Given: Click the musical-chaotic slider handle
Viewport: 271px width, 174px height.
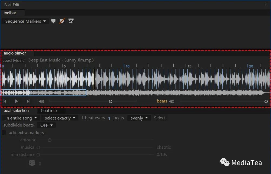Looking at the screenshot, I should point(38,148).
